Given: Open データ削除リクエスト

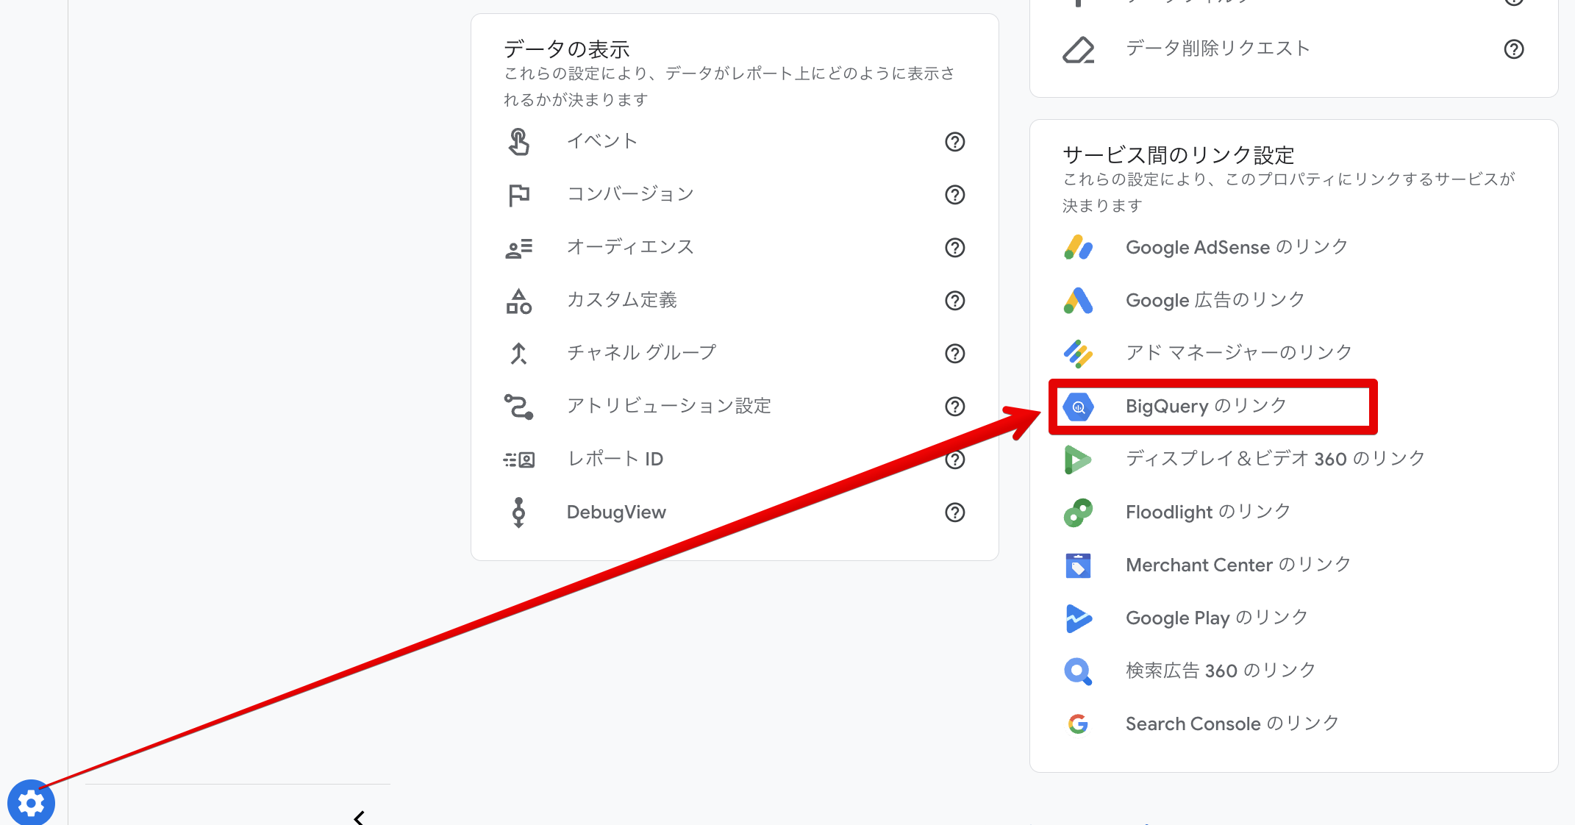Looking at the screenshot, I should [1217, 49].
